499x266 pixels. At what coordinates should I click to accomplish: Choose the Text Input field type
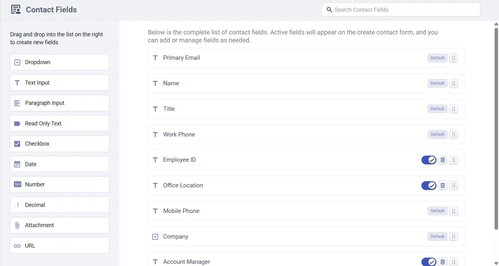point(59,83)
